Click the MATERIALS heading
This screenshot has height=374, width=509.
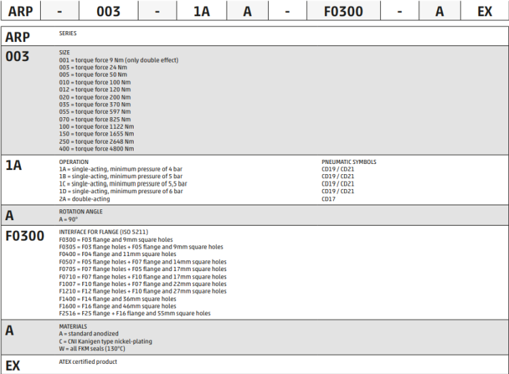(x=73, y=327)
